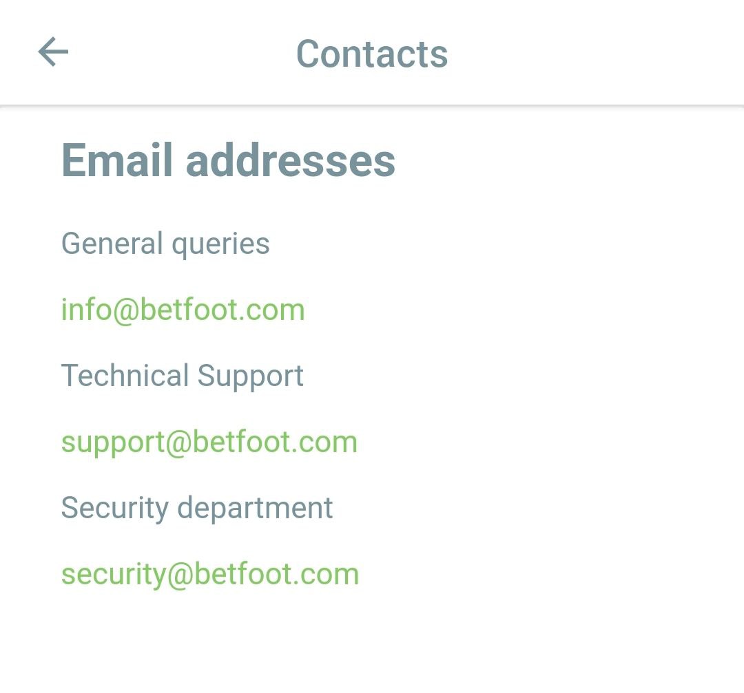Click the Email addresses heading
The height and width of the screenshot is (693, 744).
coord(228,160)
